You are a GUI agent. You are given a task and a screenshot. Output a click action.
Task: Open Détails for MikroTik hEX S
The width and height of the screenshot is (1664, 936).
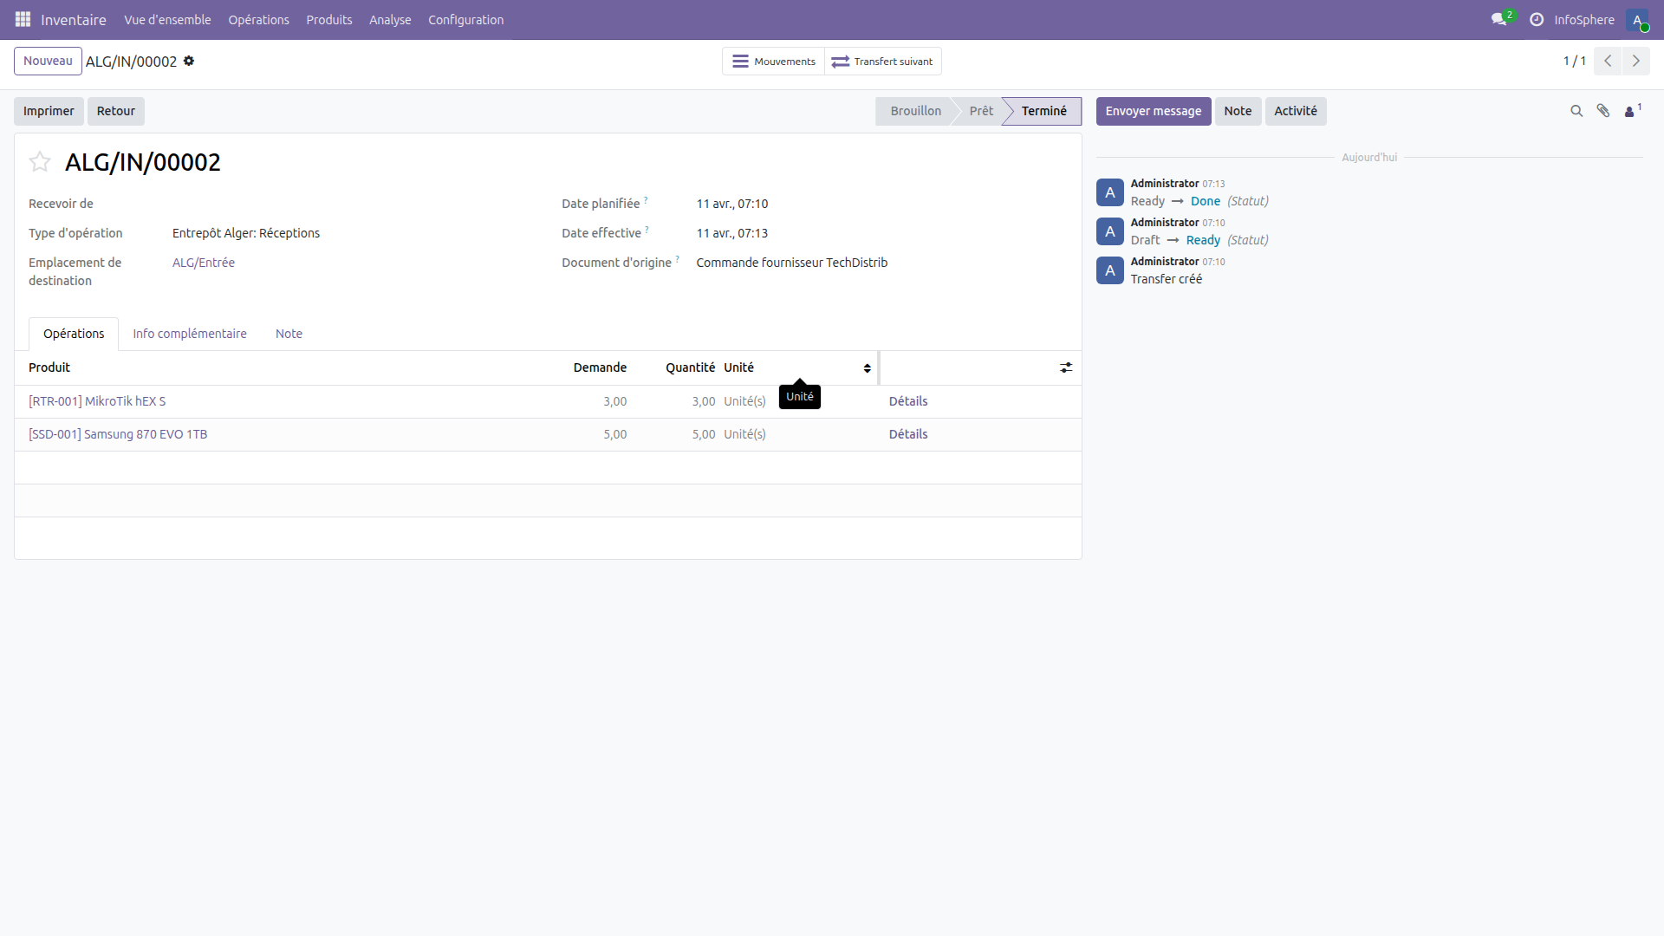tap(908, 401)
